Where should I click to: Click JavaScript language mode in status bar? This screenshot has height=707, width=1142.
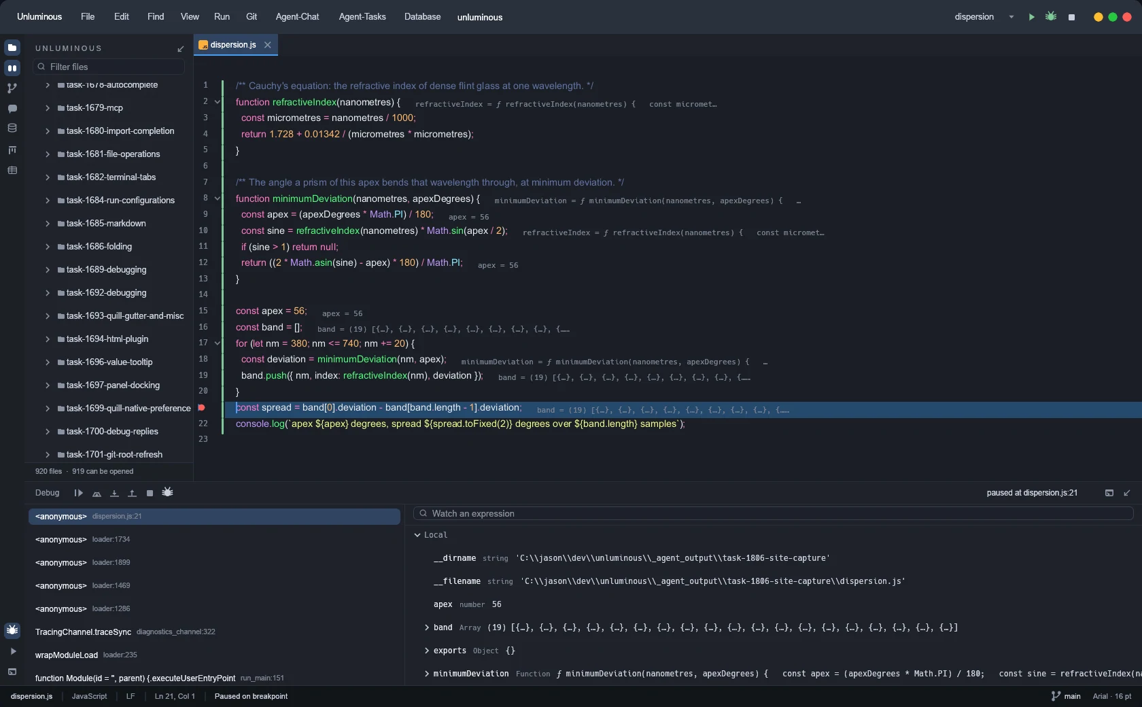pyautogui.click(x=90, y=696)
